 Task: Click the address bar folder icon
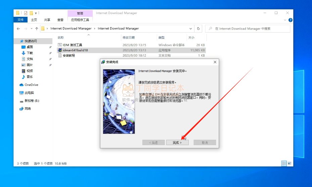[43, 28]
